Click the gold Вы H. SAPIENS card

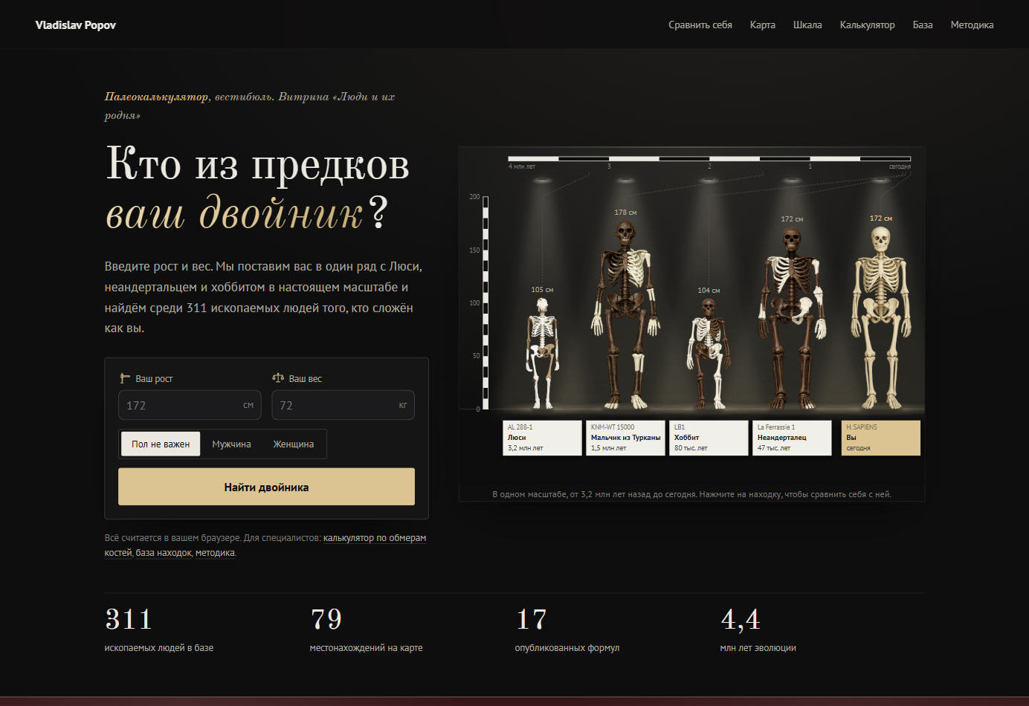(881, 438)
